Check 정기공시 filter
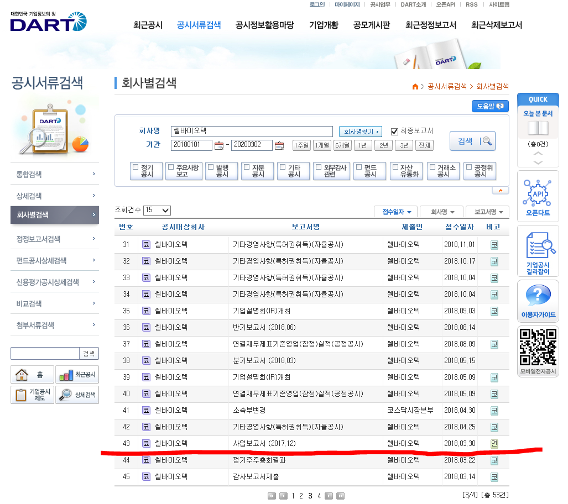This screenshot has width=568, height=504. click(x=136, y=167)
